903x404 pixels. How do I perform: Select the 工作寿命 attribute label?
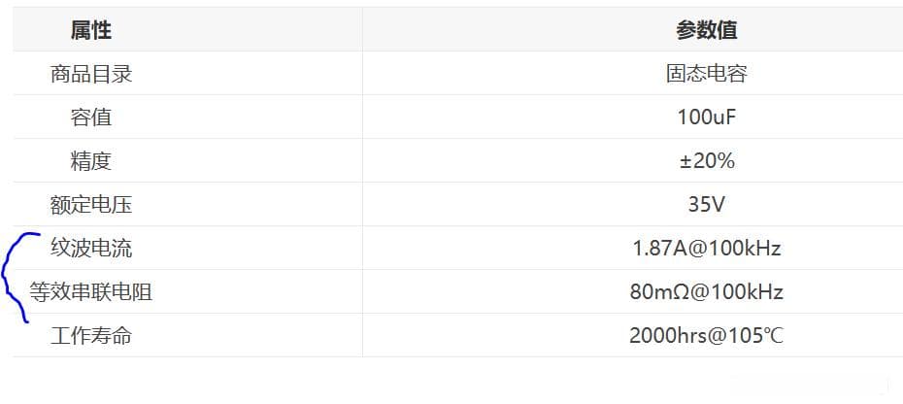pyautogui.click(x=91, y=336)
